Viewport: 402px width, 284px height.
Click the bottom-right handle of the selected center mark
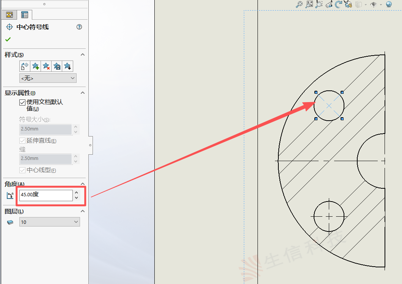tap(342, 119)
